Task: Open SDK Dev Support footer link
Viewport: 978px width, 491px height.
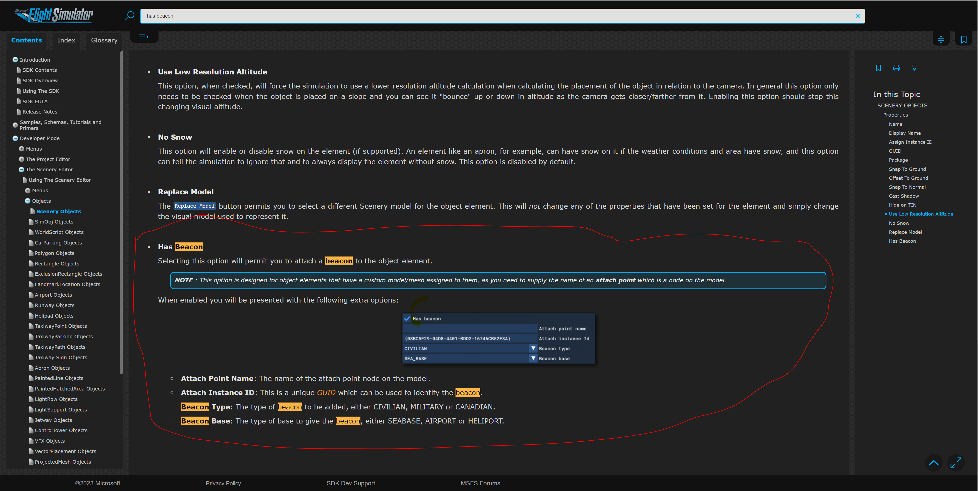Action: pos(350,483)
